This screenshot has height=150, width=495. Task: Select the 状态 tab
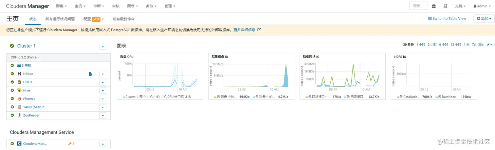click(x=33, y=19)
